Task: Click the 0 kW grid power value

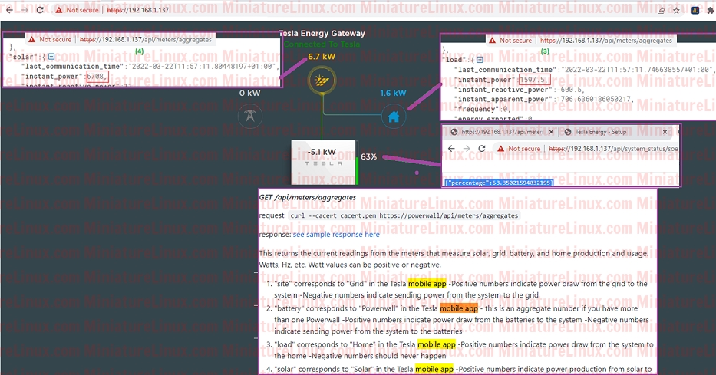Action: (x=249, y=93)
